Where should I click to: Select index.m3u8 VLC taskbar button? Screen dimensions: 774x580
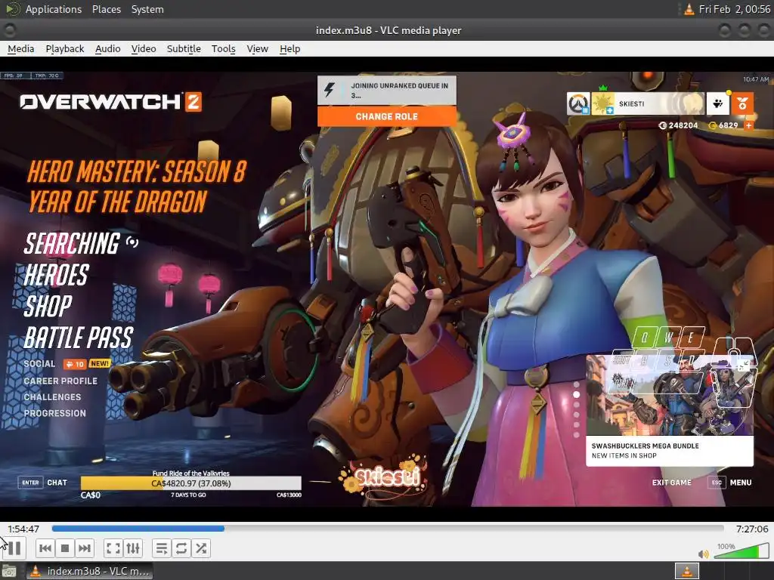point(89,571)
